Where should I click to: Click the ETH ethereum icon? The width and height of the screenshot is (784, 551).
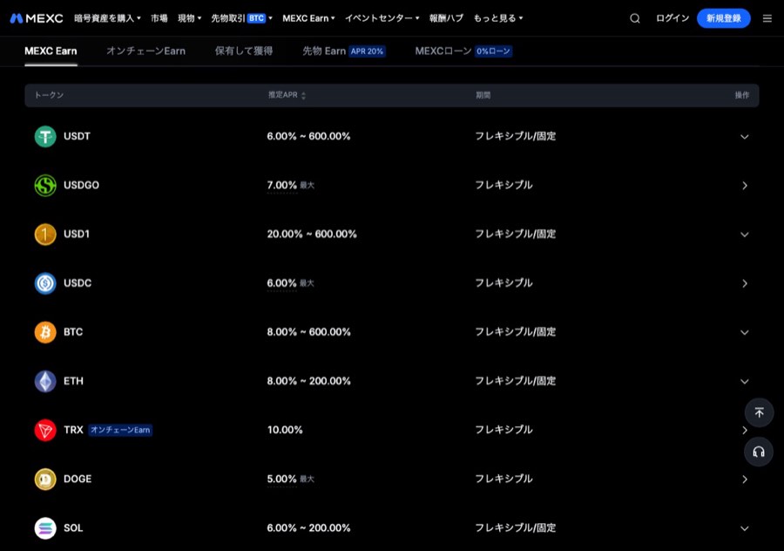(x=45, y=381)
